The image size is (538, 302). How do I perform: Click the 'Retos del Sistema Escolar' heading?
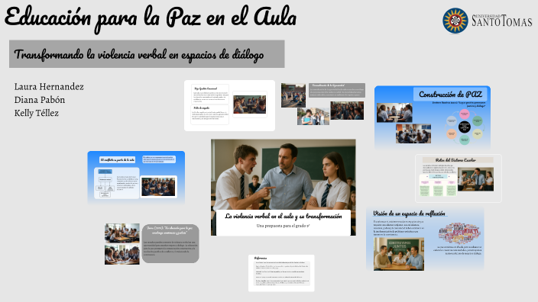(x=455, y=160)
